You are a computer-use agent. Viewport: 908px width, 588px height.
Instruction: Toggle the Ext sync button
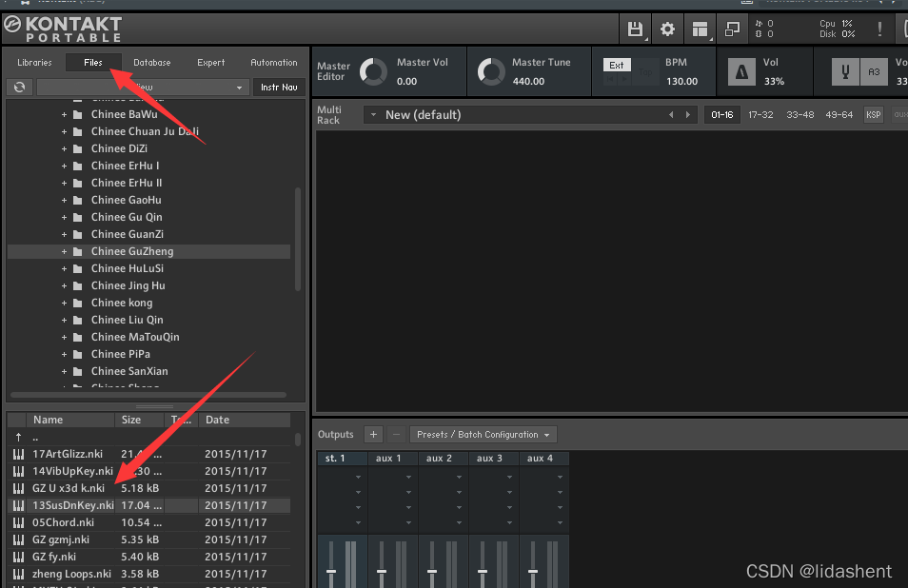click(617, 65)
